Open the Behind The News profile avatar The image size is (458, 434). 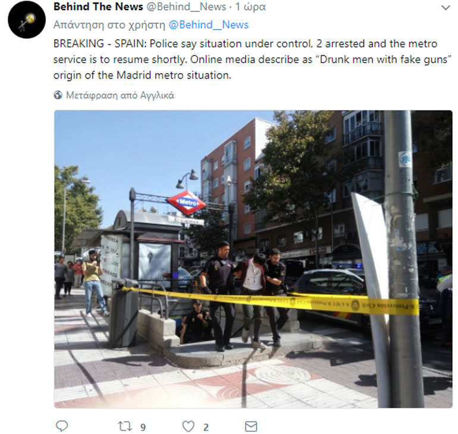pyautogui.click(x=27, y=20)
